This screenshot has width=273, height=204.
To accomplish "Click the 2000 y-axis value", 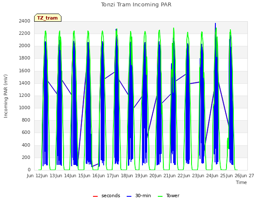I will pos(25,46).
